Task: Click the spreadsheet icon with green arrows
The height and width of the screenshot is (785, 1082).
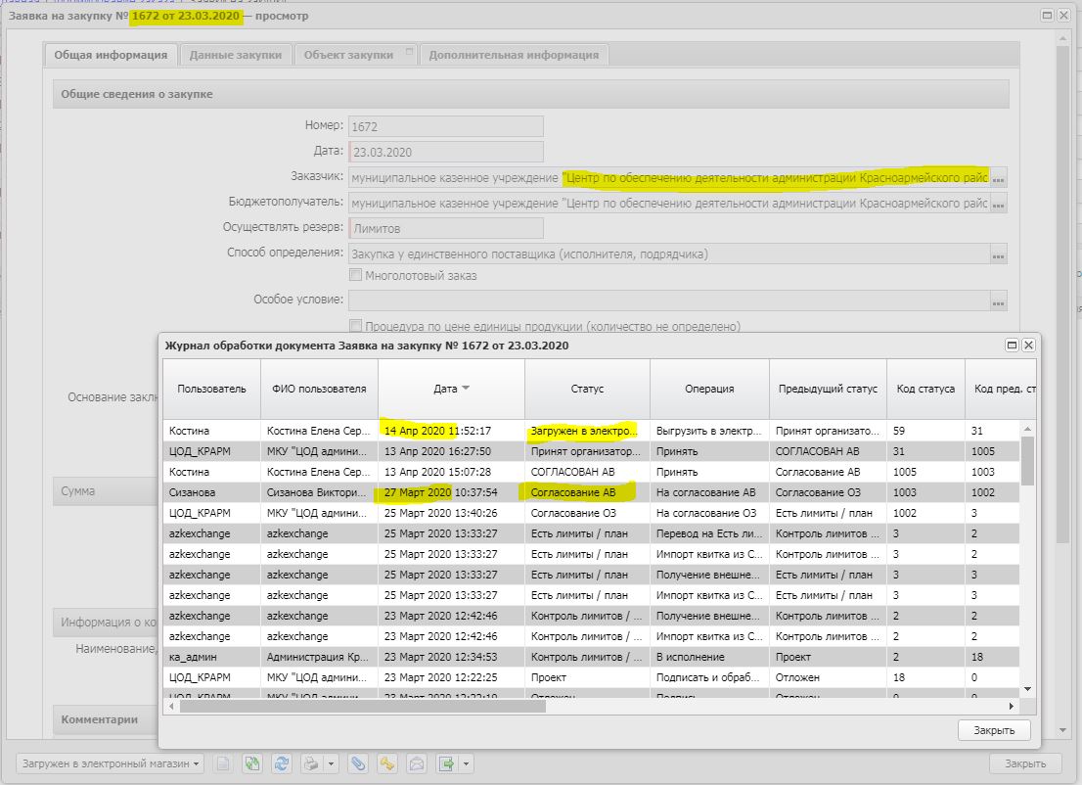Action: [253, 763]
